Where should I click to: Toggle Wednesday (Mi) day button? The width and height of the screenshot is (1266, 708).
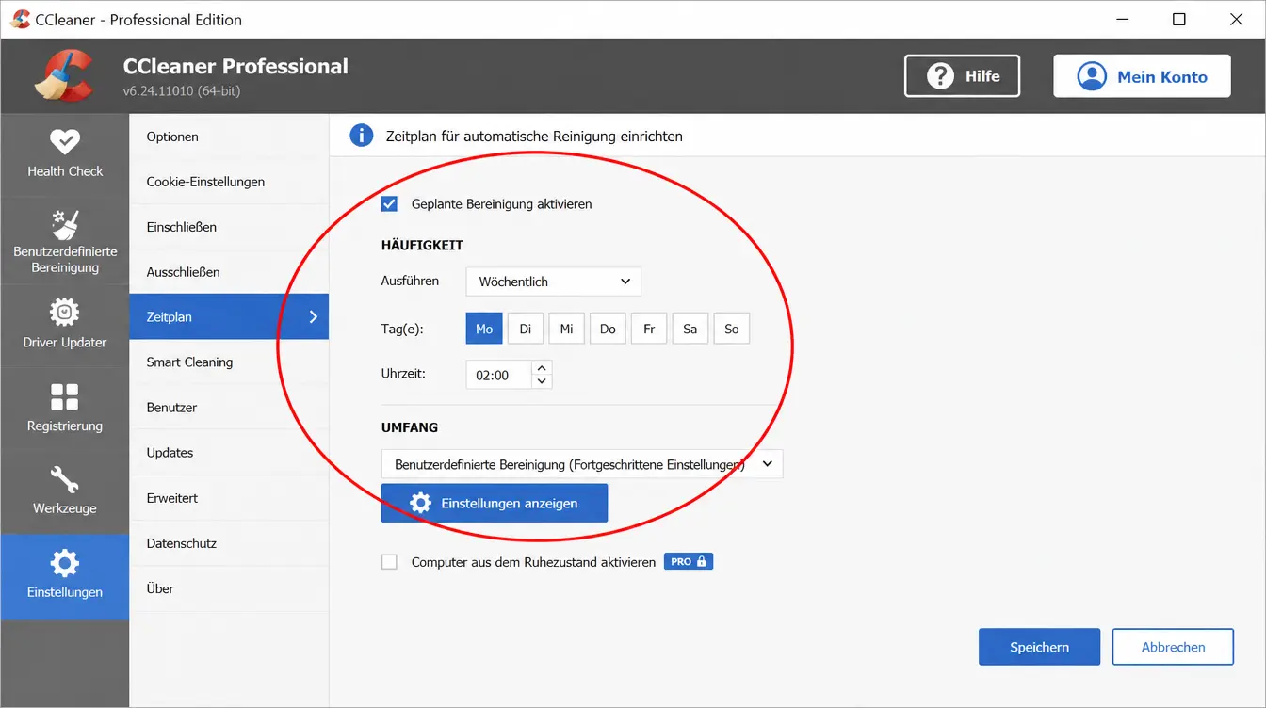click(x=566, y=329)
